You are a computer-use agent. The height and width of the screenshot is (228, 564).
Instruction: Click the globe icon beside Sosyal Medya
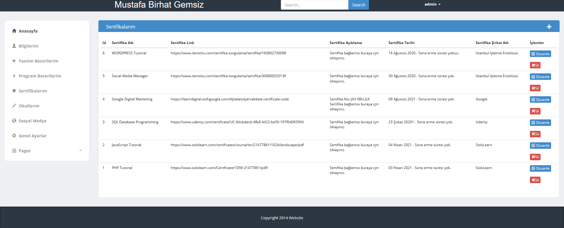point(14,121)
